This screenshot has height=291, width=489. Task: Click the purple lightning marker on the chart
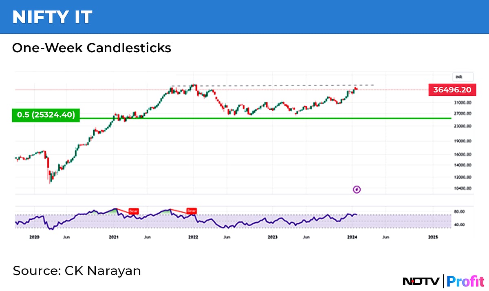point(357,189)
